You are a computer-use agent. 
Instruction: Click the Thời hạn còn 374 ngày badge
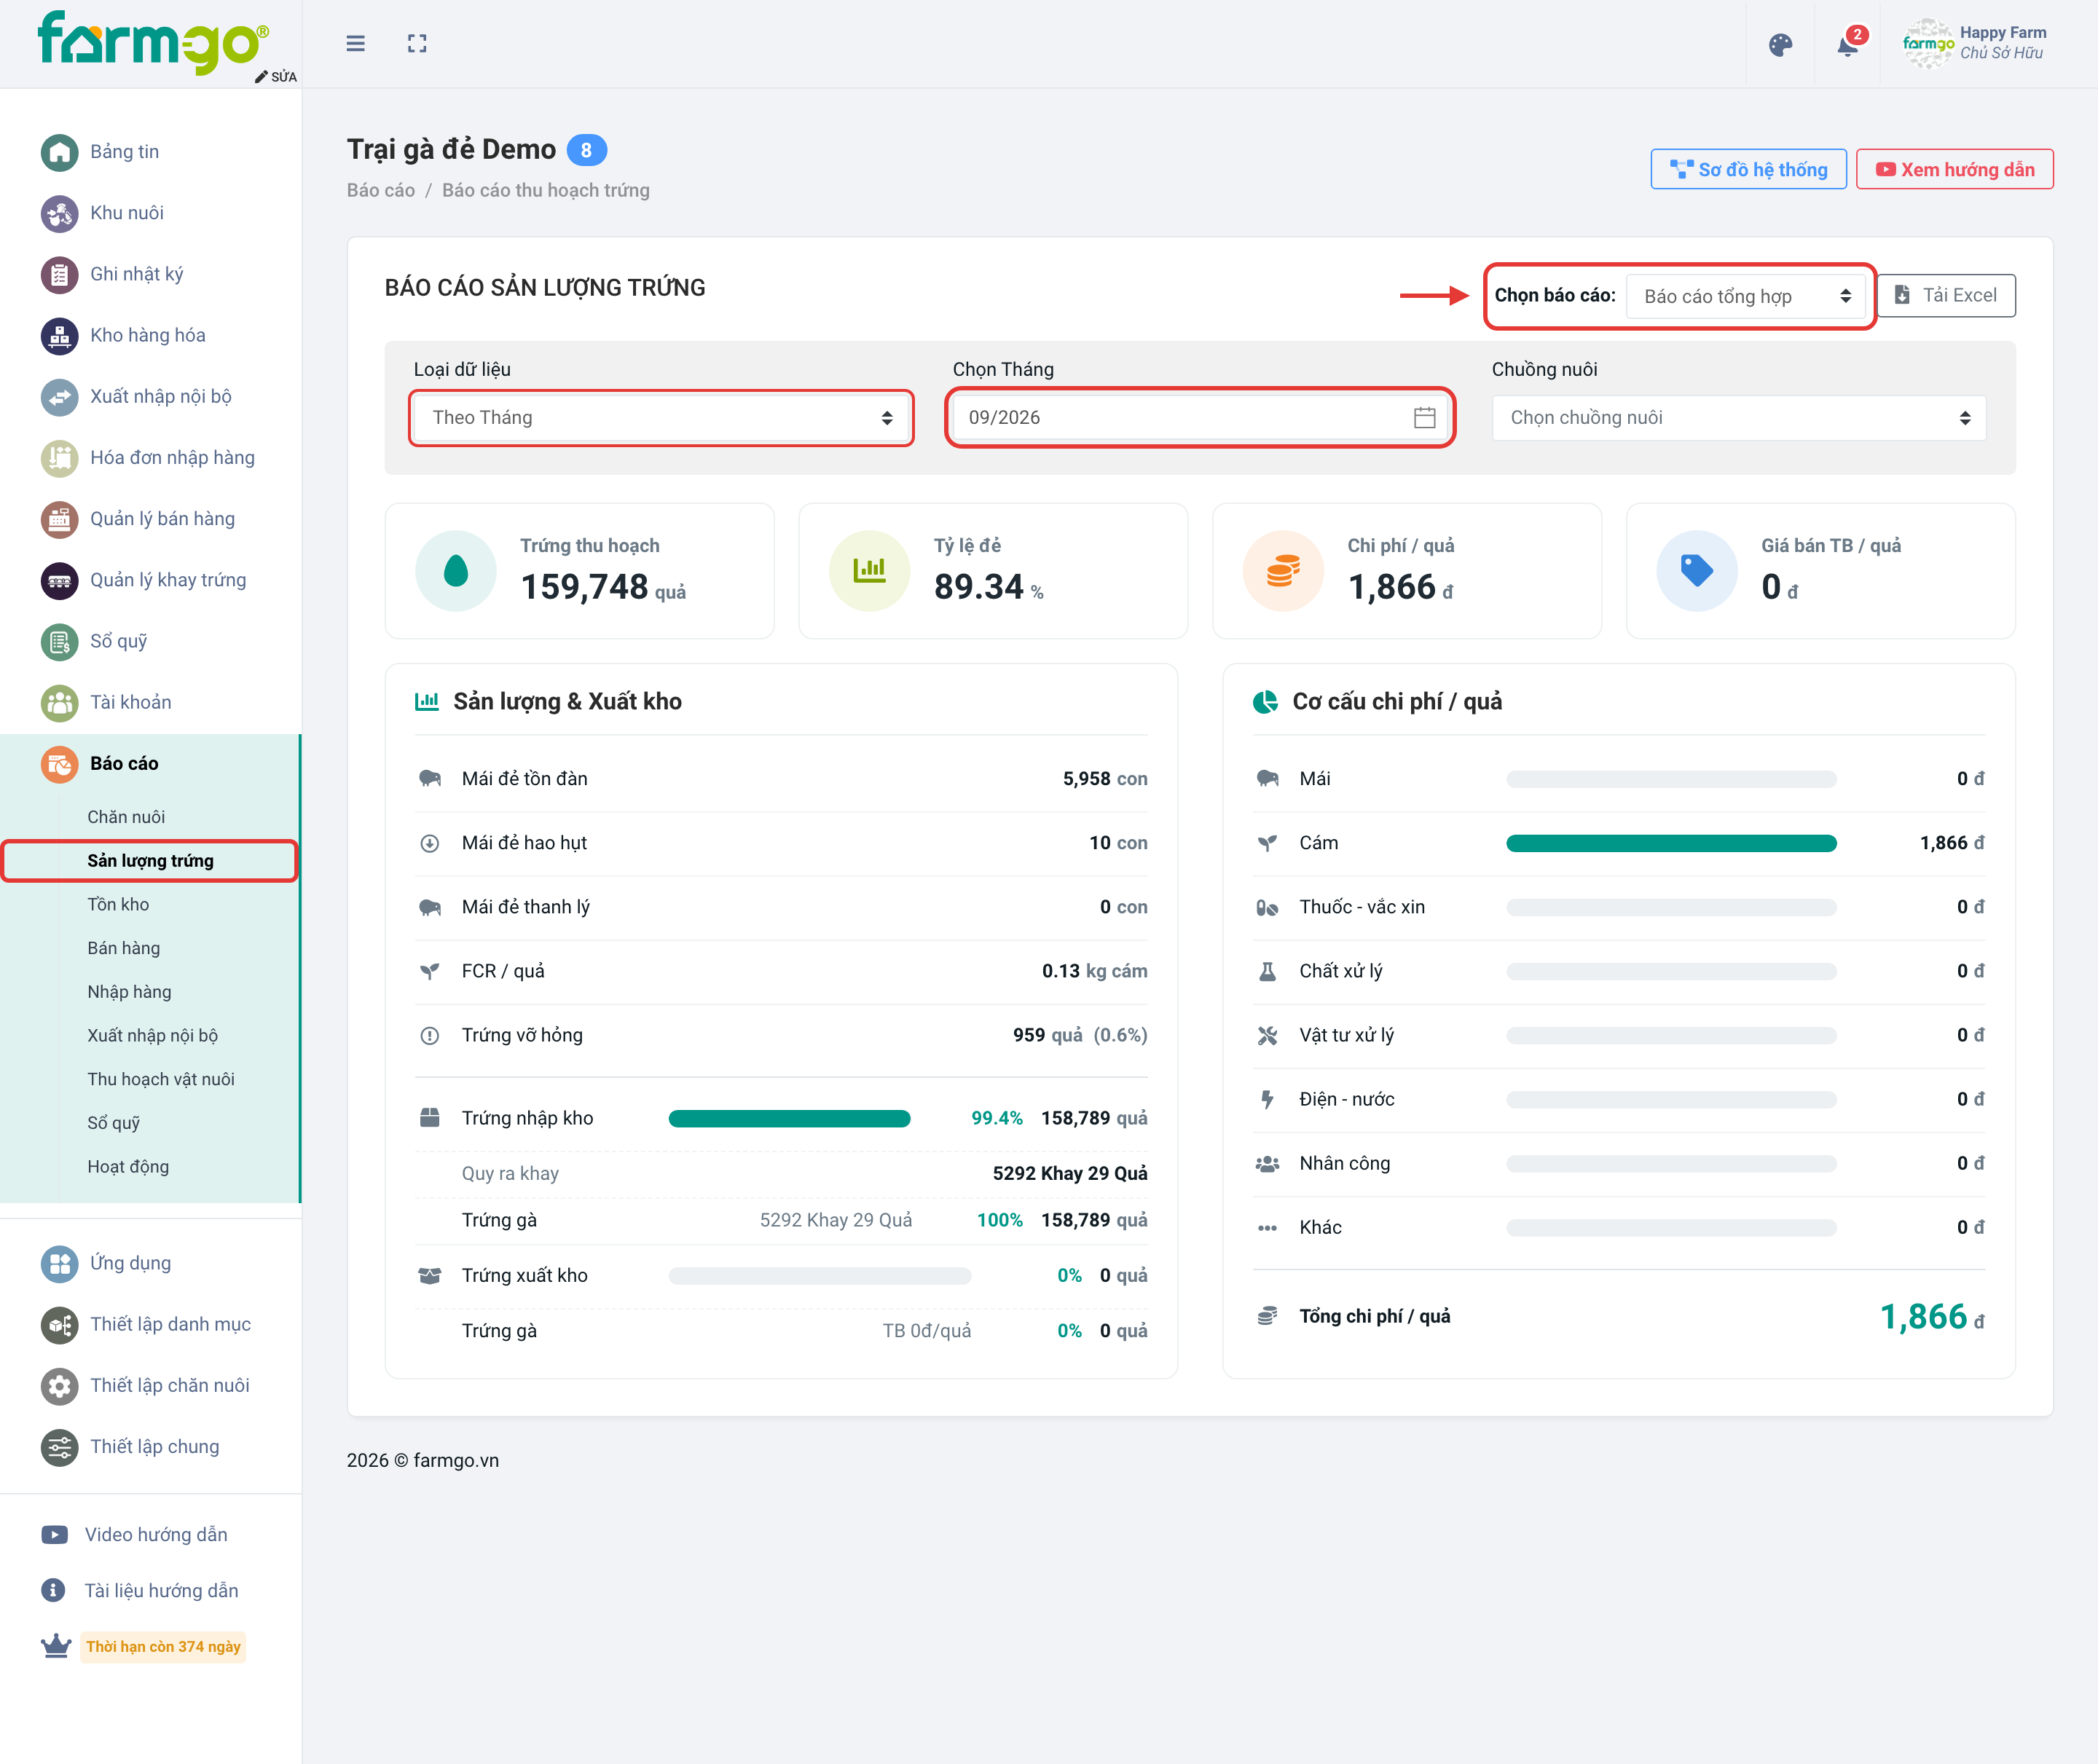163,1647
